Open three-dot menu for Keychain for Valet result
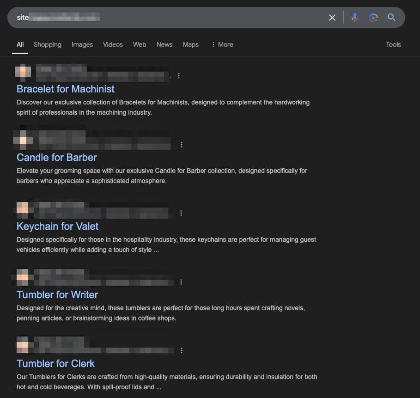 pos(181,213)
